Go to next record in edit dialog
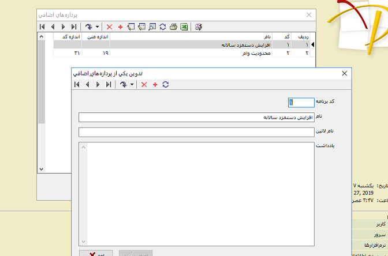The width and height of the screenshot is (388, 256). [x=98, y=85]
